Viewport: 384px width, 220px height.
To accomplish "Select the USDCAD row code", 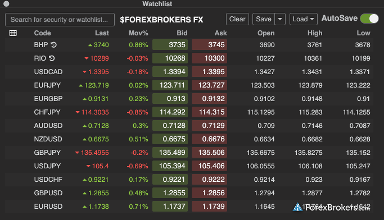I will click(x=48, y=72).
